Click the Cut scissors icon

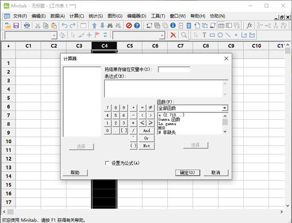coord(38,25)
